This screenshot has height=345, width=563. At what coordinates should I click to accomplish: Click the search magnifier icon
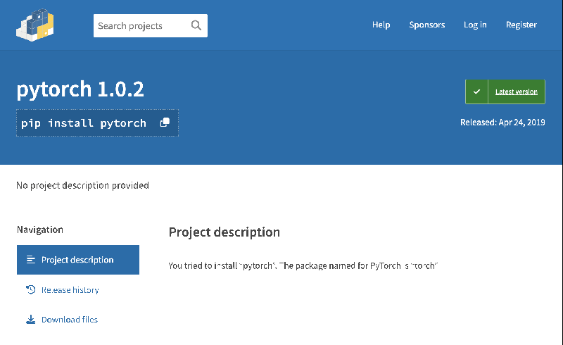point(196,25)
